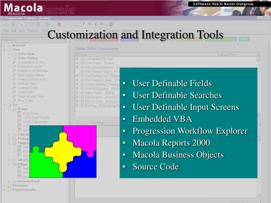Expand the Processes tree node
The image size is (271, 203).
(x=4, y=186)
